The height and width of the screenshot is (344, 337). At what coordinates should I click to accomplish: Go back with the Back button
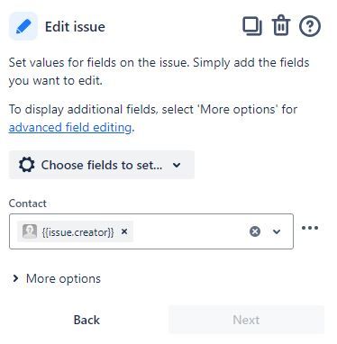click(87, 320)
